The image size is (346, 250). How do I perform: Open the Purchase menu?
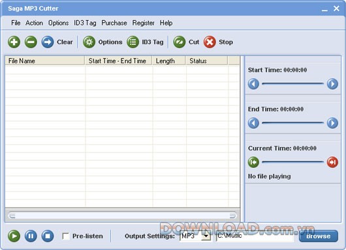pos(114,23)
